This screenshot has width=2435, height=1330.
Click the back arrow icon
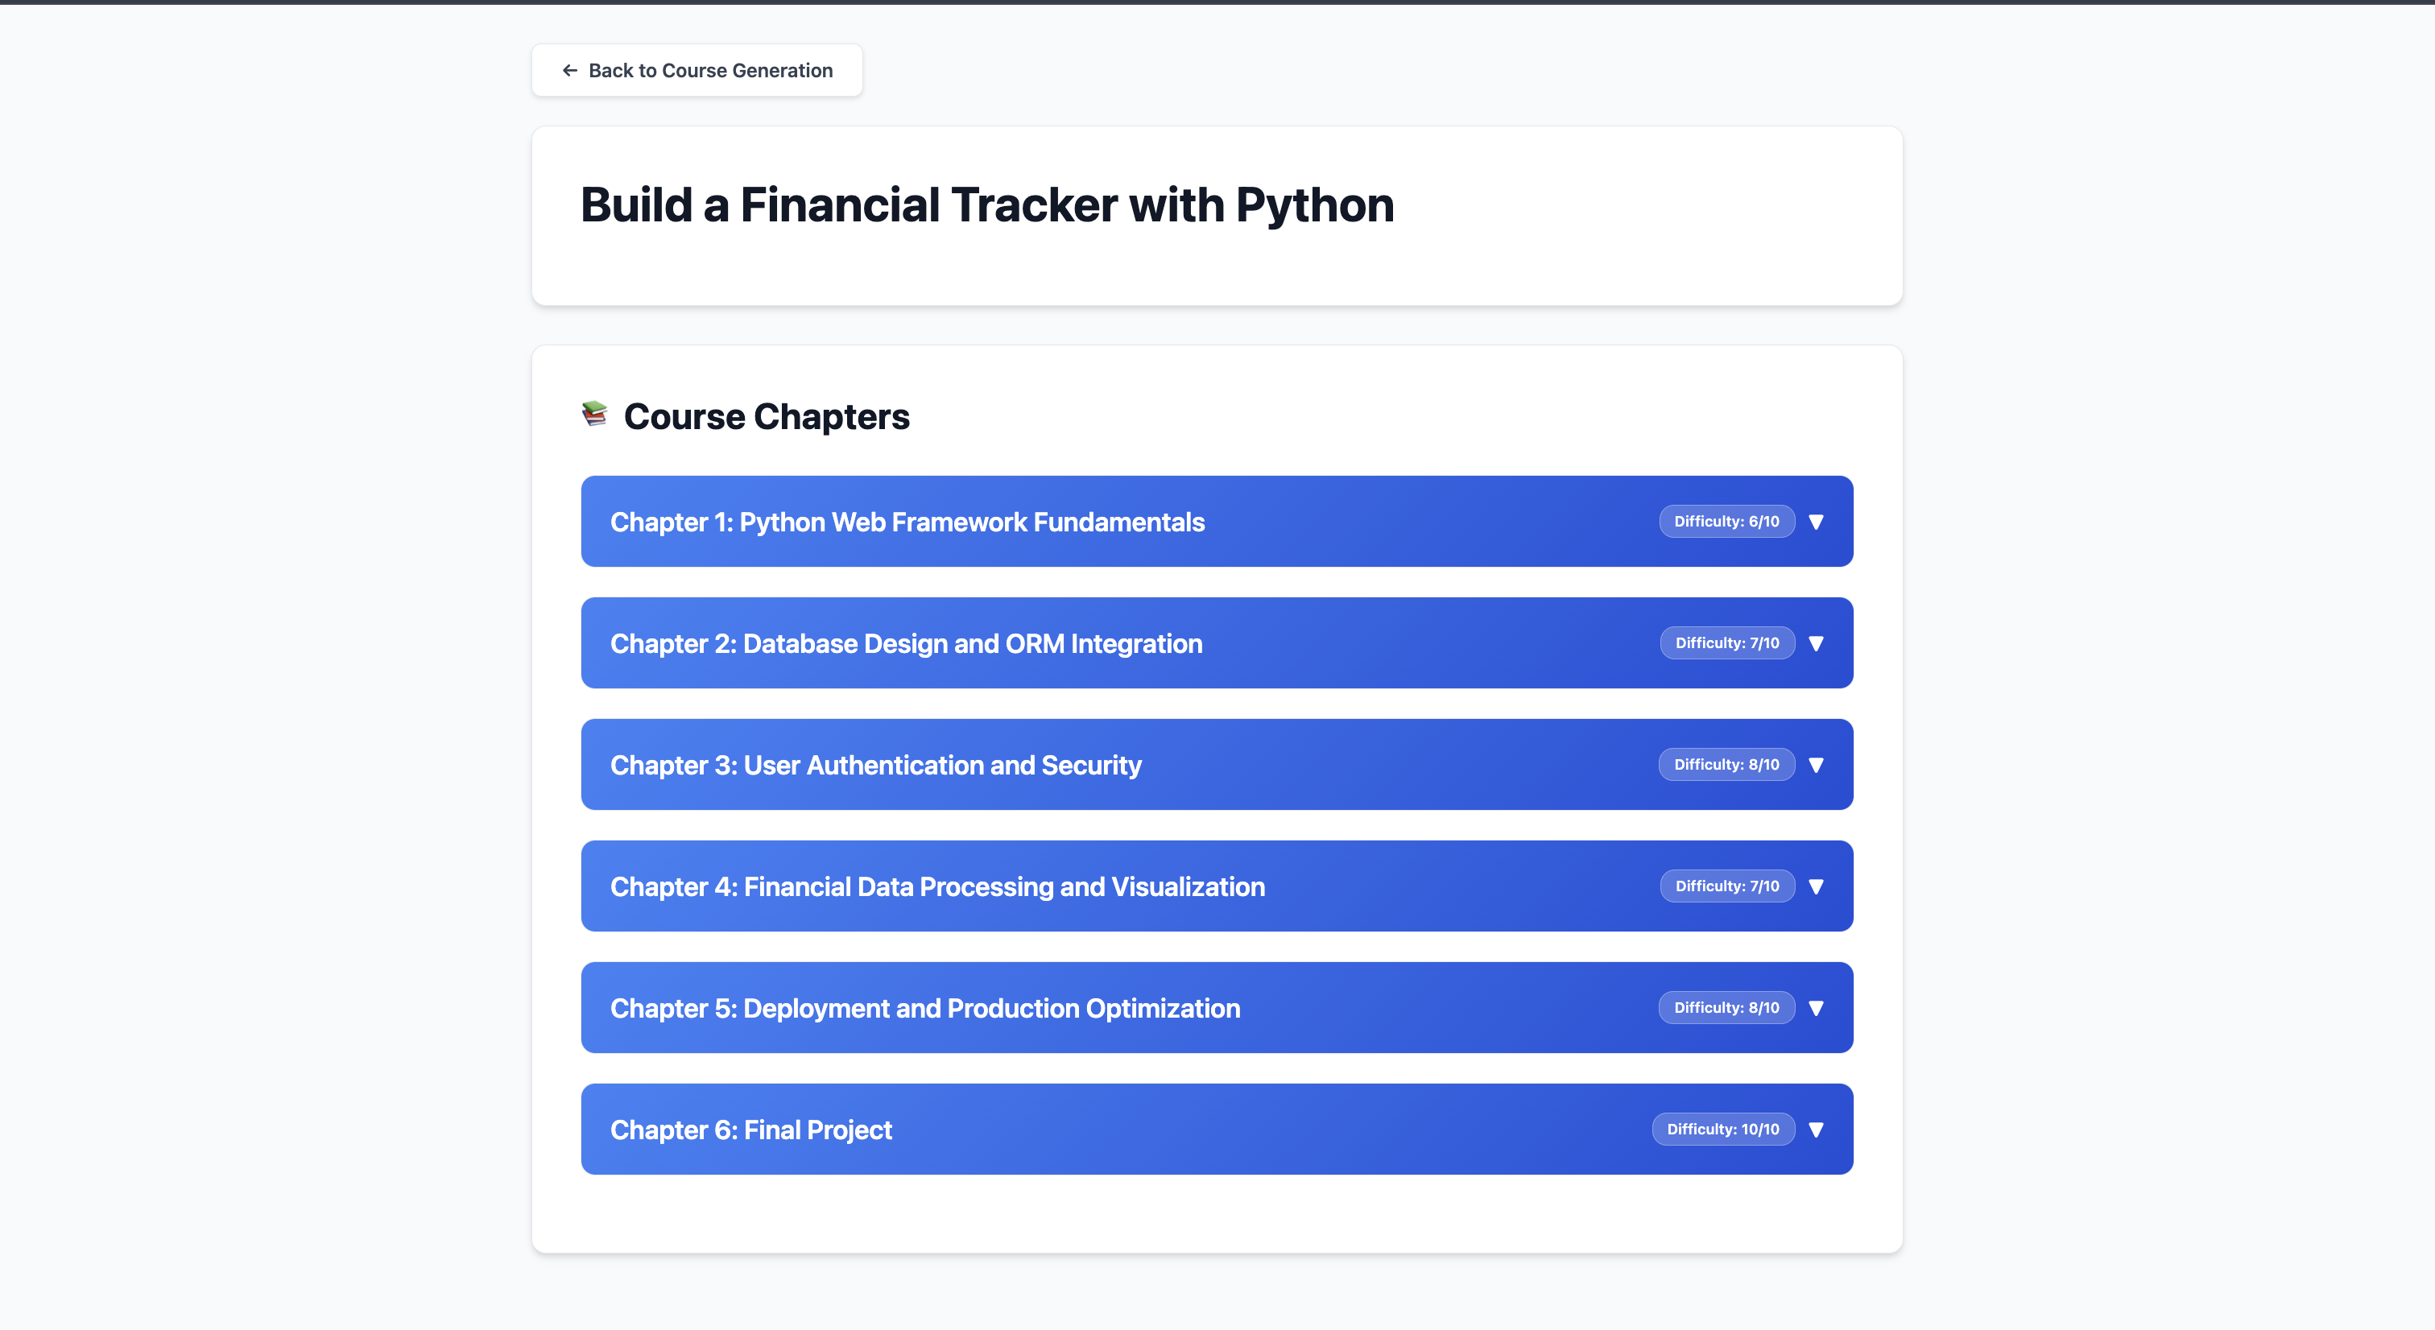(x=569, y=70)
